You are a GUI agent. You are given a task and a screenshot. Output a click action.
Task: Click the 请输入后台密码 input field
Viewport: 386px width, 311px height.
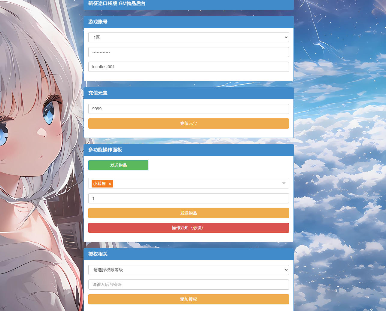click(188, 285)
